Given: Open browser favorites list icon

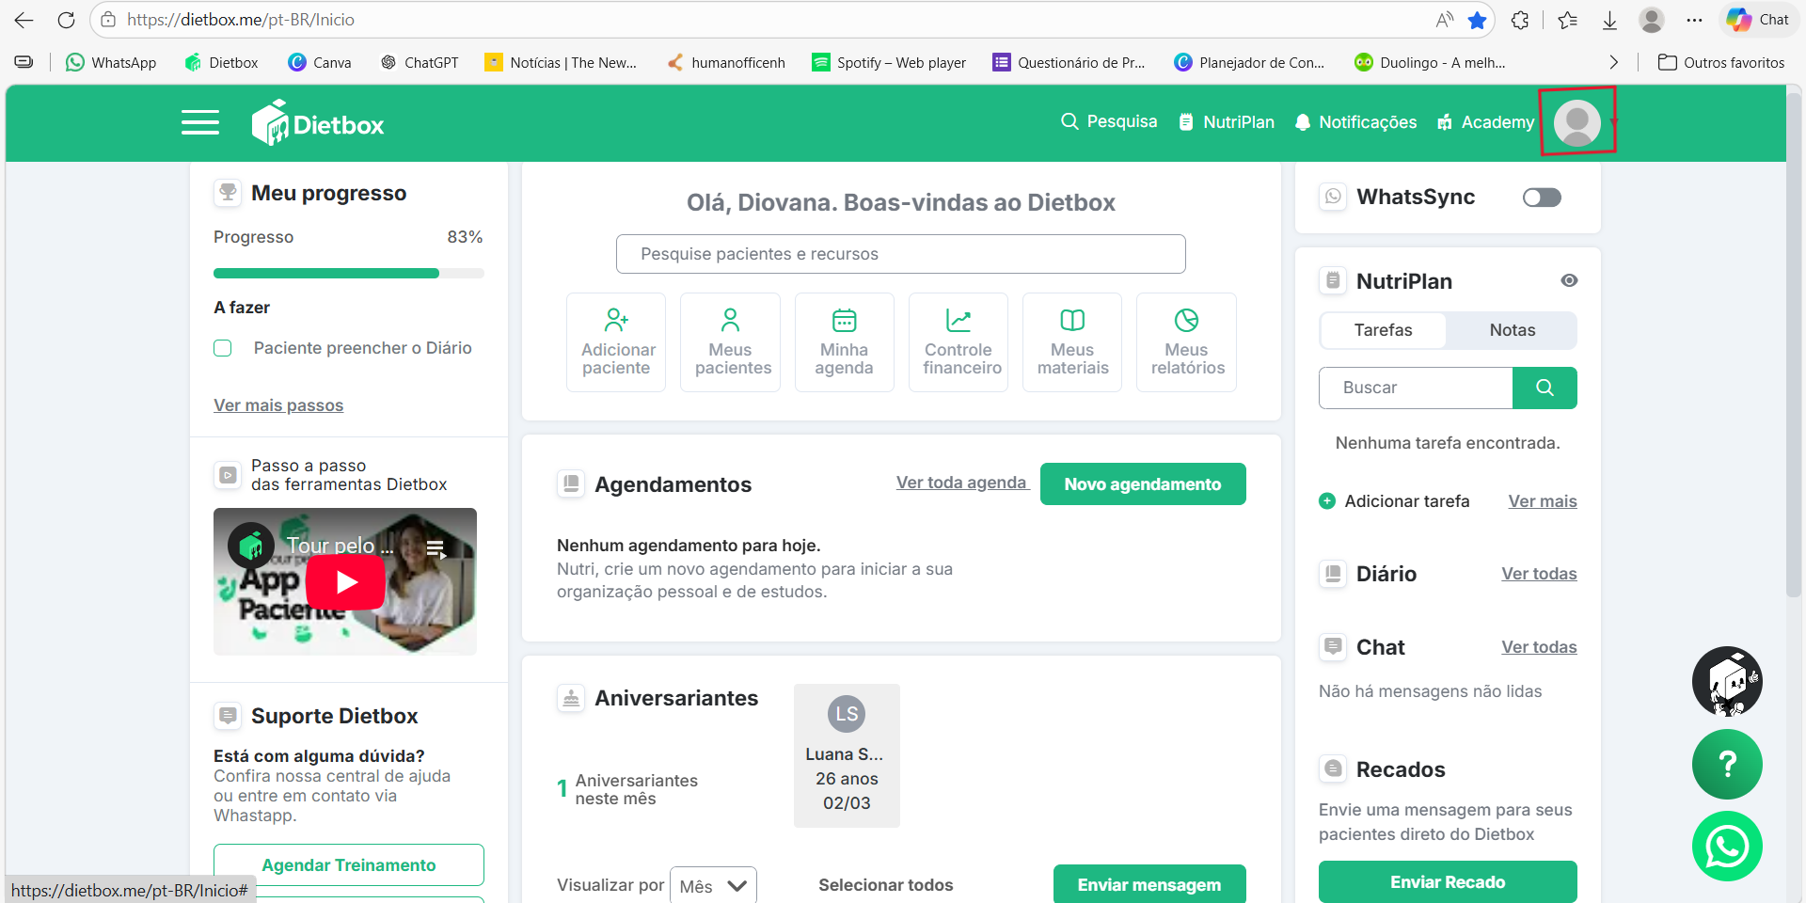Looking at the screenshot, I should pyautogui.click(x=1567, y=20).
